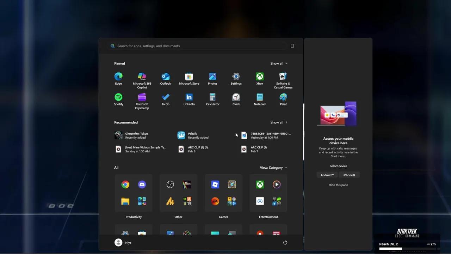The height and width of the screenshot is (254, 451).
Task: Open the 76B85C66 file from yesterday
Action: 267,135
